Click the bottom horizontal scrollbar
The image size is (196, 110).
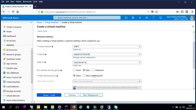(134, 102)
